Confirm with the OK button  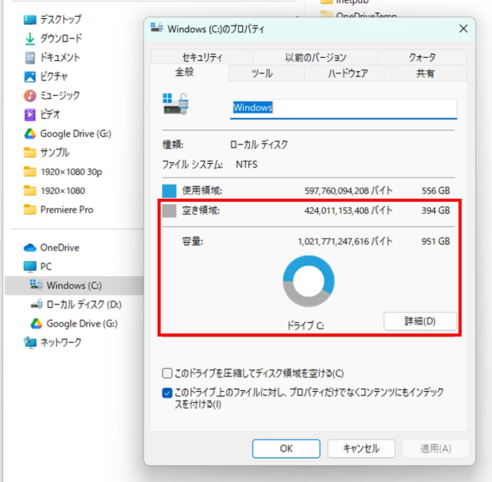(x=286, y=449)
